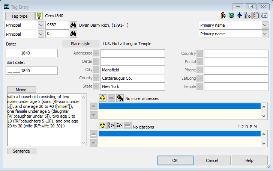The image size is (273, 171).
Task: Open the first Primary name dropdown
Action: [x=265, y=25]
